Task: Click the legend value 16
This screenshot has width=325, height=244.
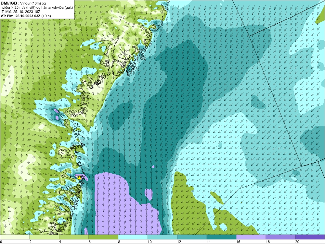Action: 238,242
